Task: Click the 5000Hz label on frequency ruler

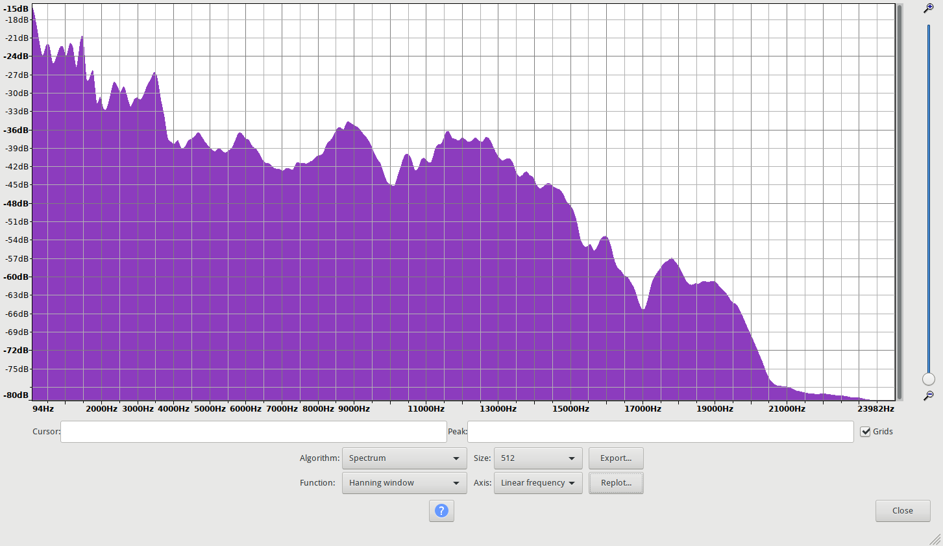Action: point(210,409)
